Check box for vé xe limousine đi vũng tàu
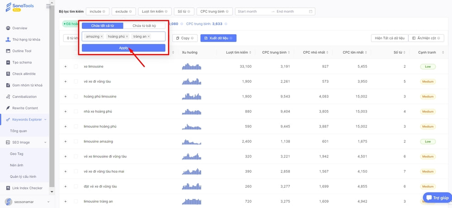 pyautogui.click(x=76, y=157)
